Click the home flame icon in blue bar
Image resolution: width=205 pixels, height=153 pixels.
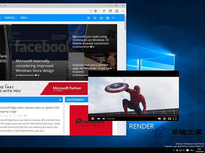point(60,100)
